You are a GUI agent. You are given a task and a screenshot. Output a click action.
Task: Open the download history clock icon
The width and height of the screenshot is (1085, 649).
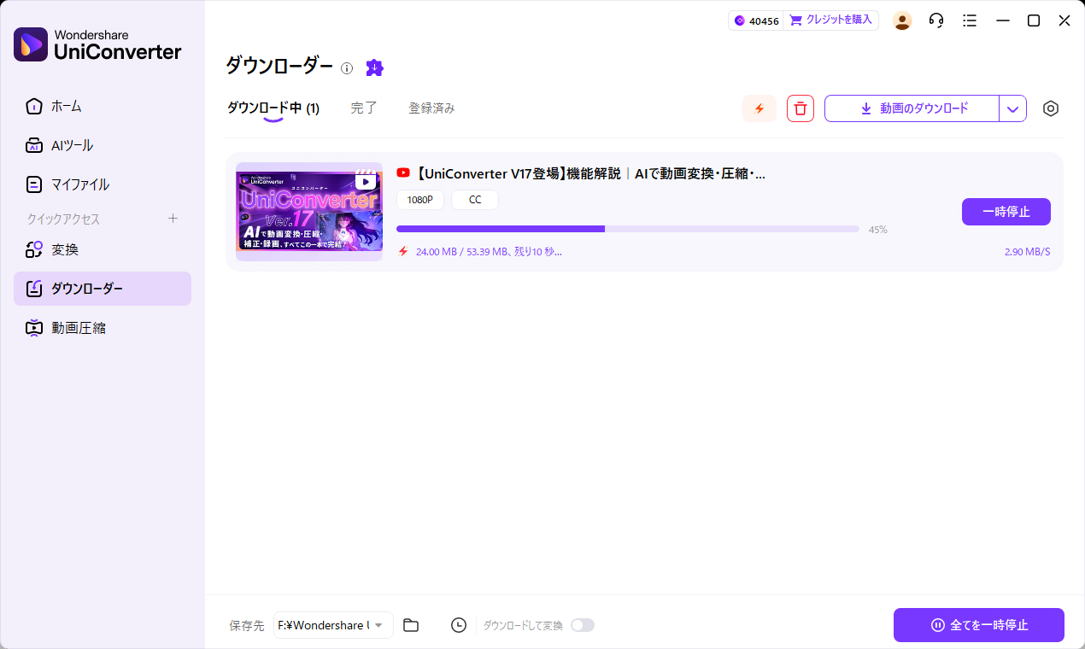tap(459, 625)
